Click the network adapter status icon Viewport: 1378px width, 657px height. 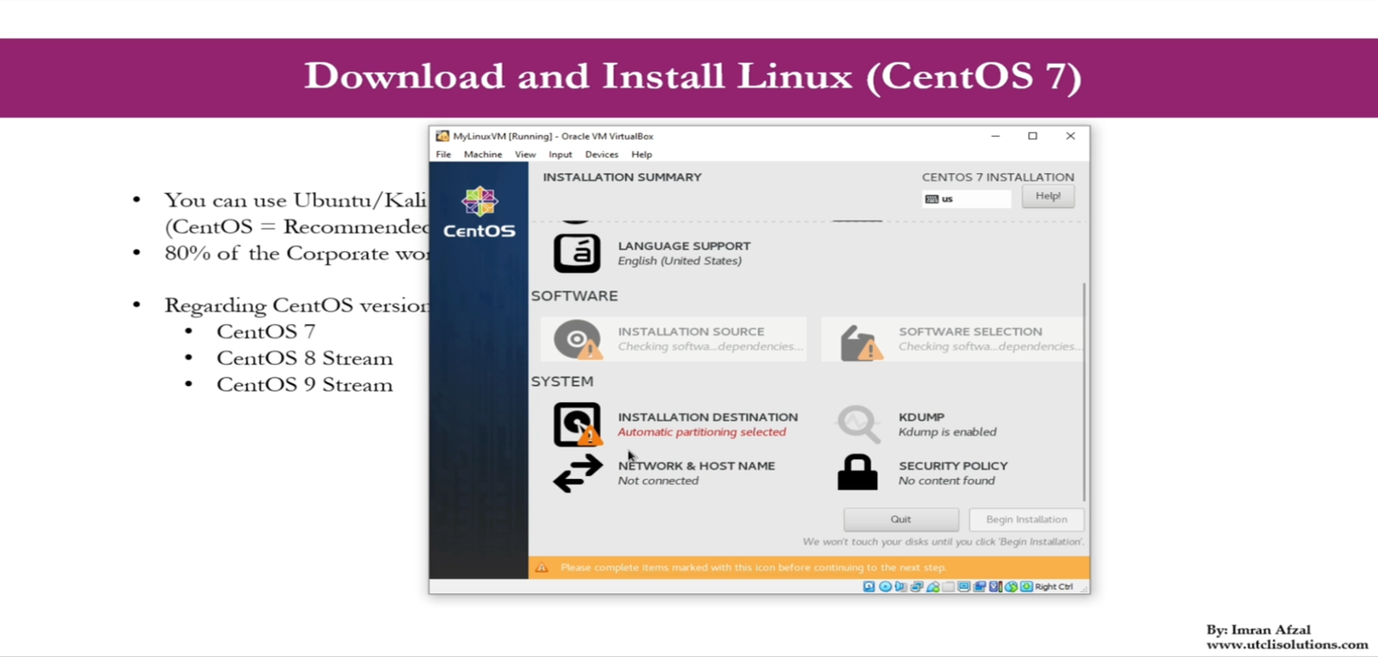click(x=917, y=587)
